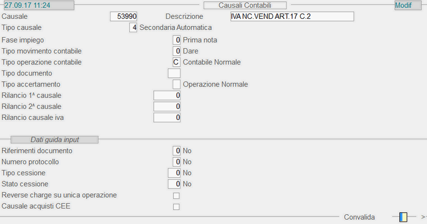The image size is (427, 224).
Task: Select the Dati guida input section tab
Action: (54, 140)
